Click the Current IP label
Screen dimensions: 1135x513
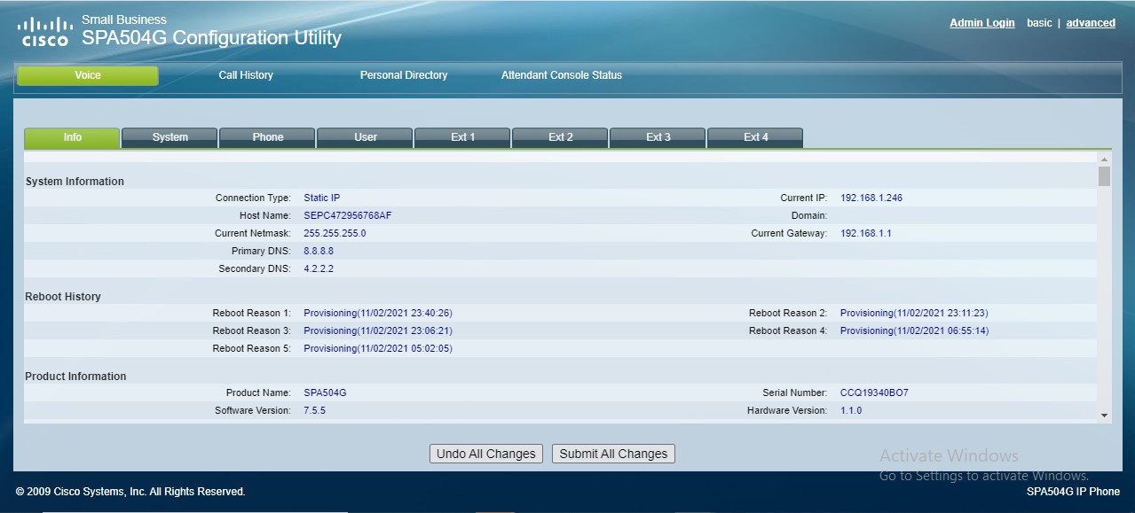(804, 198)
